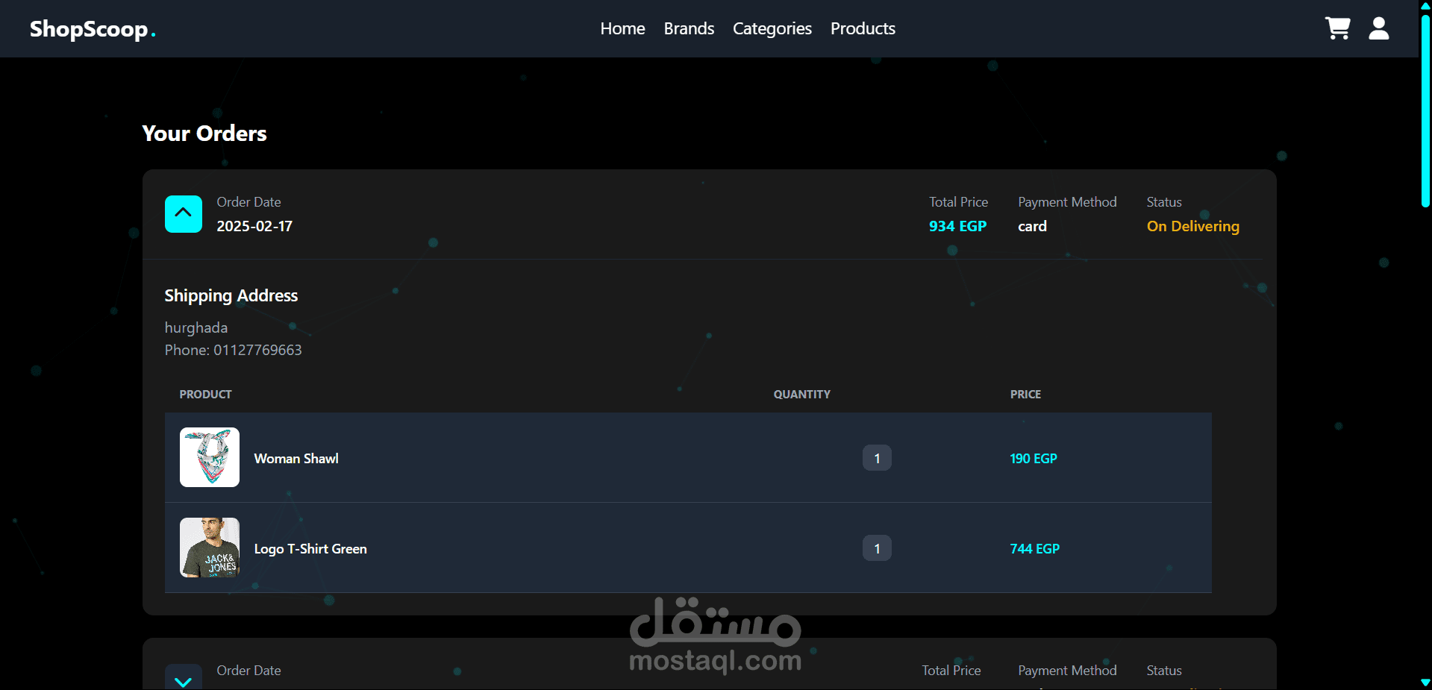Click the 190 EGP price

point(1034,459)
